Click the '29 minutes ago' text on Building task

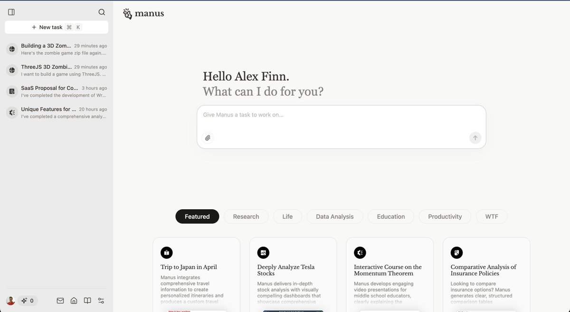pyautogui.click(x=90, y=46)
